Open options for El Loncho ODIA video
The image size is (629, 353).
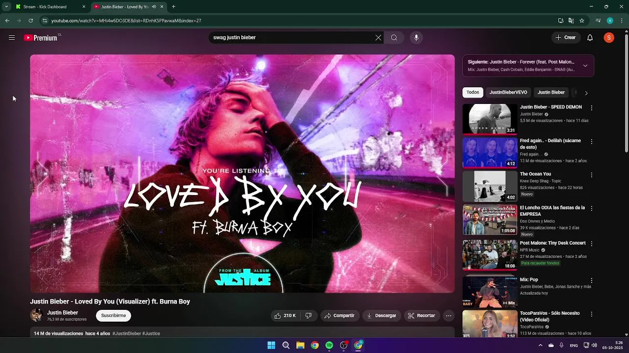592,208
